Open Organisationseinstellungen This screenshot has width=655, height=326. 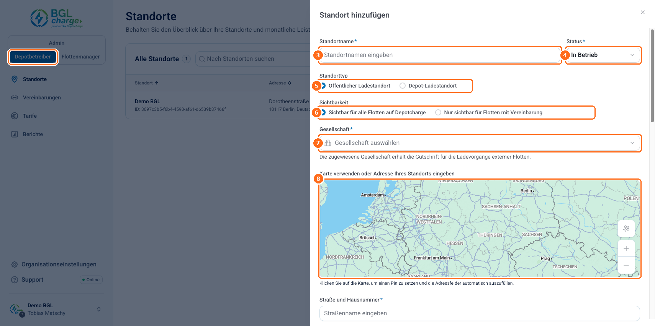pyautogui.click(x=59, y=264)
